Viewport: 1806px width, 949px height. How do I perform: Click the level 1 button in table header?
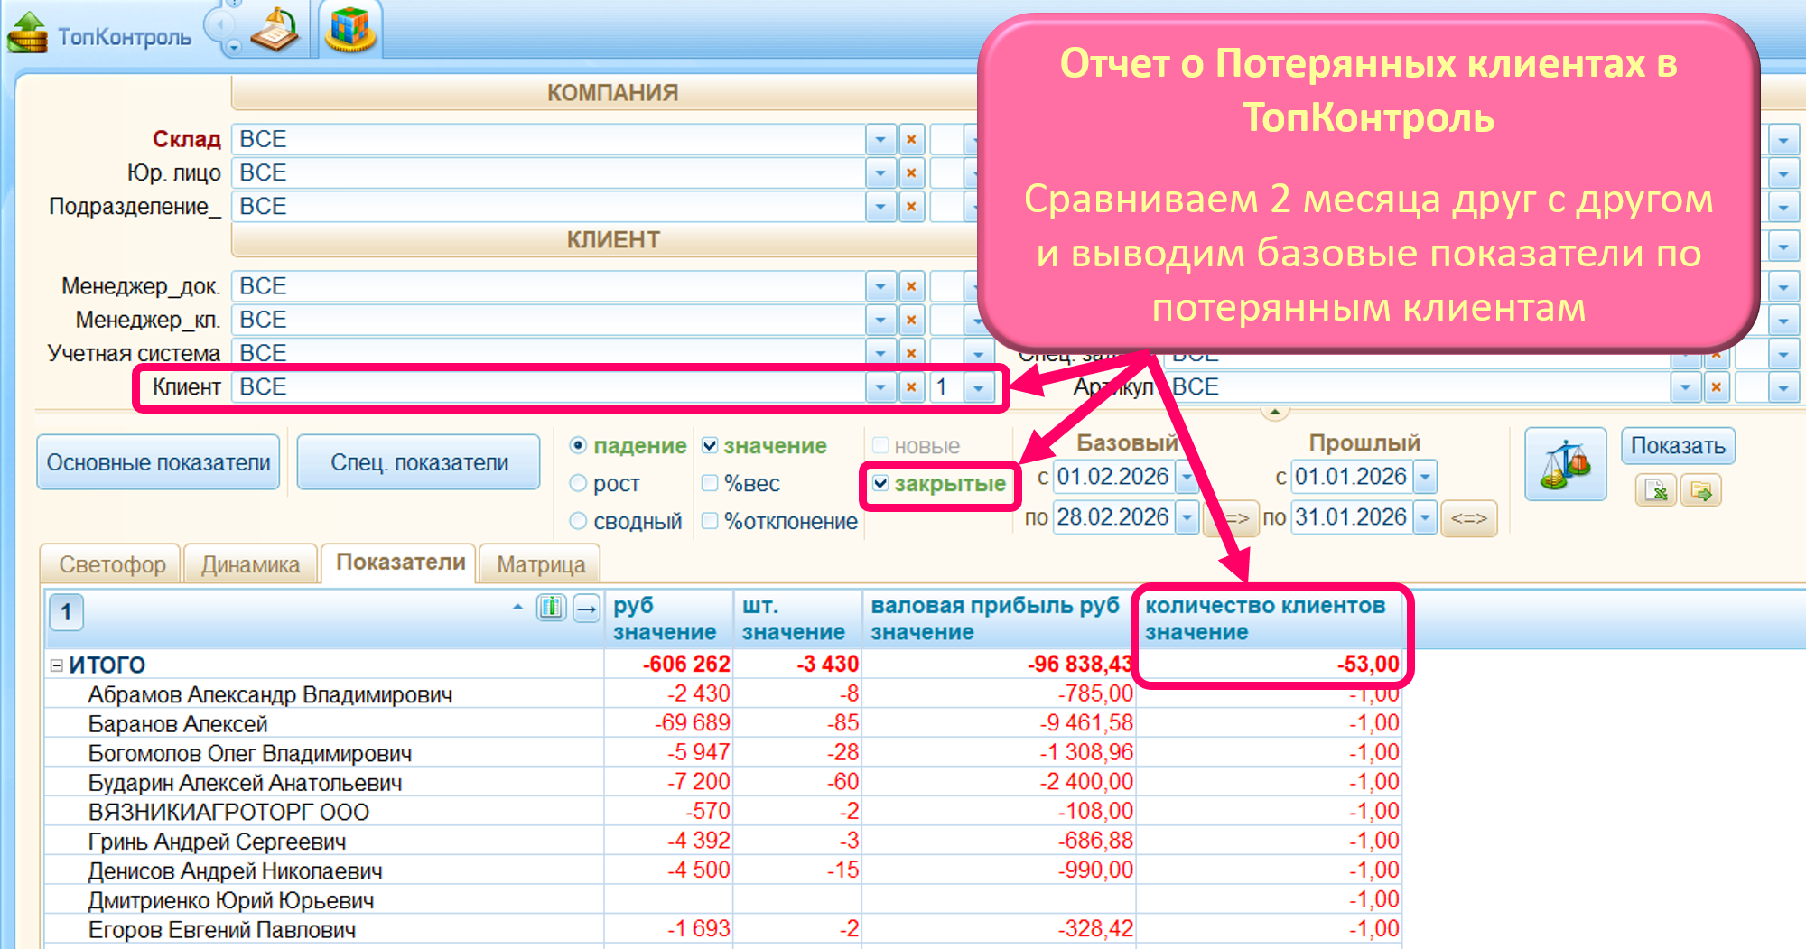pos(66,612)
